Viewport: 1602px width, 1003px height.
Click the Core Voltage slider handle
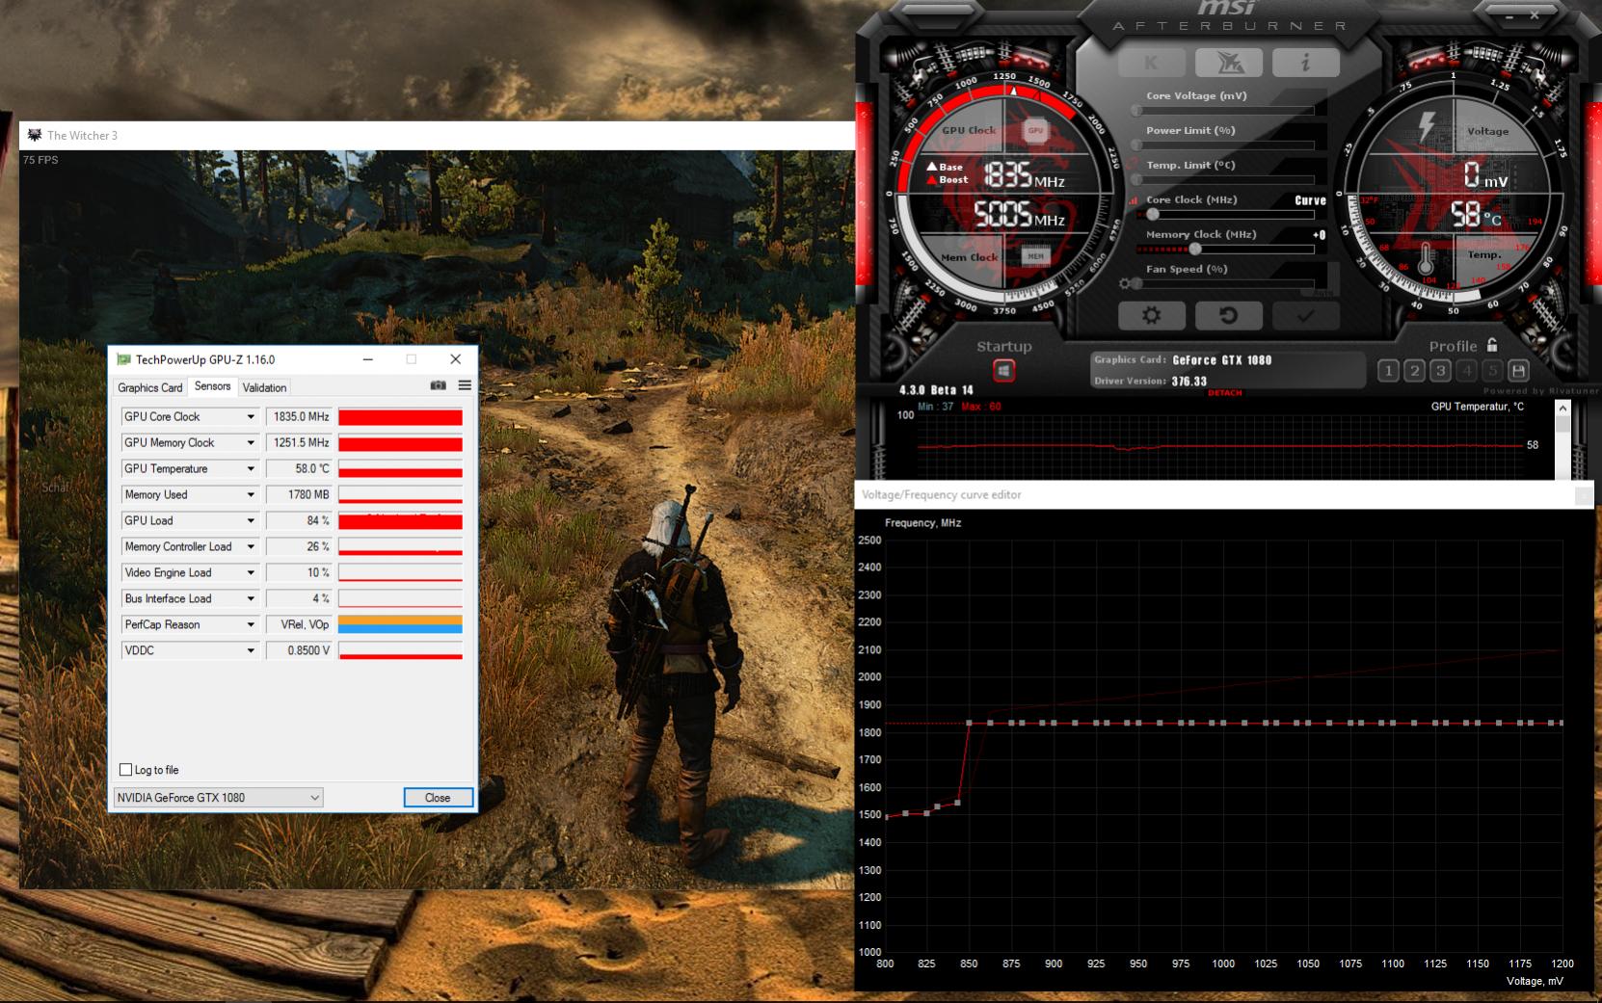pyautogui.click(x=1137, y=111)
